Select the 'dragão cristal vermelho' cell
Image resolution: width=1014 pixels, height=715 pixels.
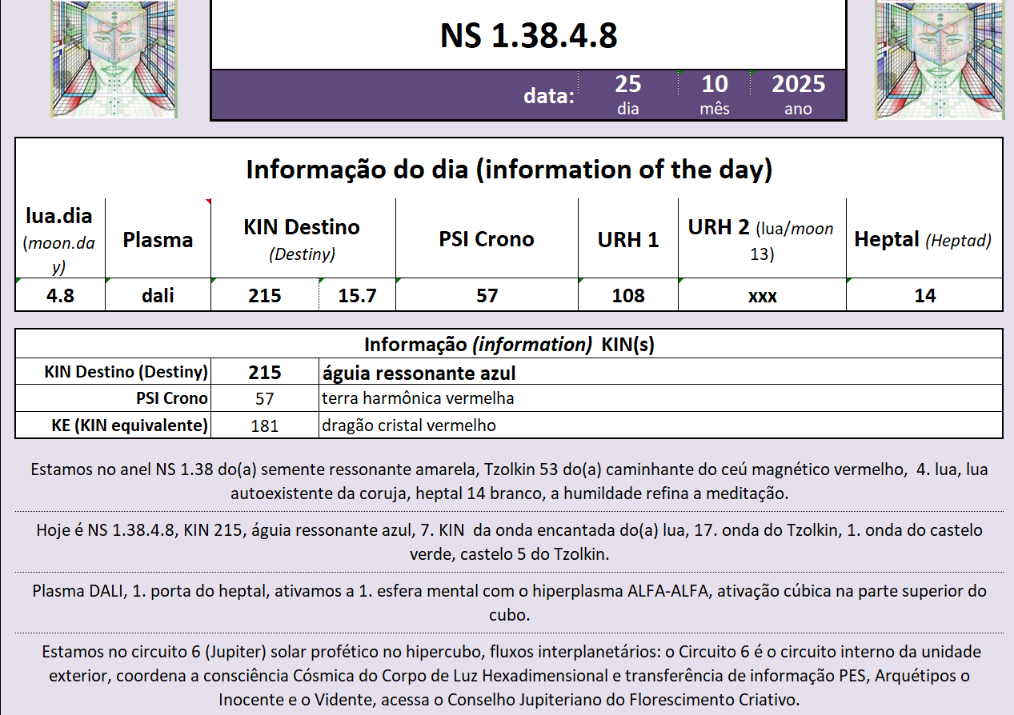[659, 425]
